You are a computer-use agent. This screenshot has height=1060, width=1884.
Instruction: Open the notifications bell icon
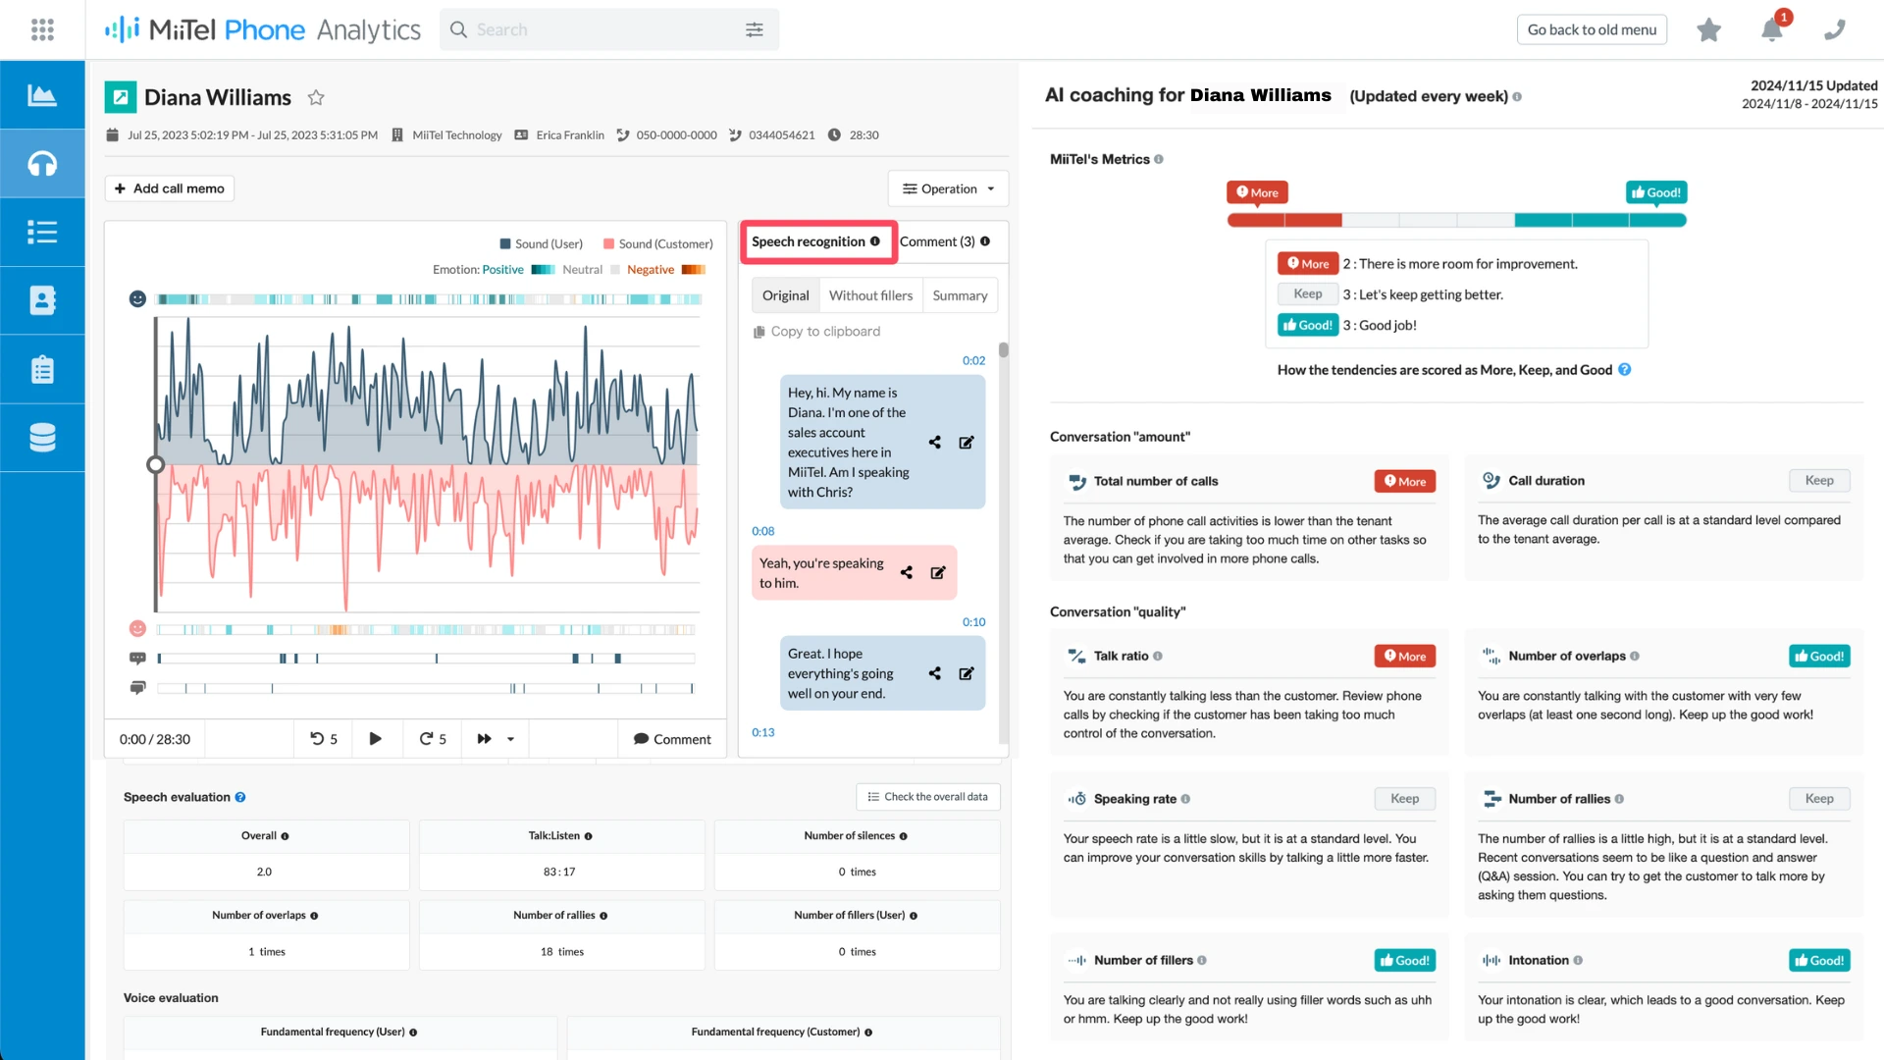pos(1771,29)
